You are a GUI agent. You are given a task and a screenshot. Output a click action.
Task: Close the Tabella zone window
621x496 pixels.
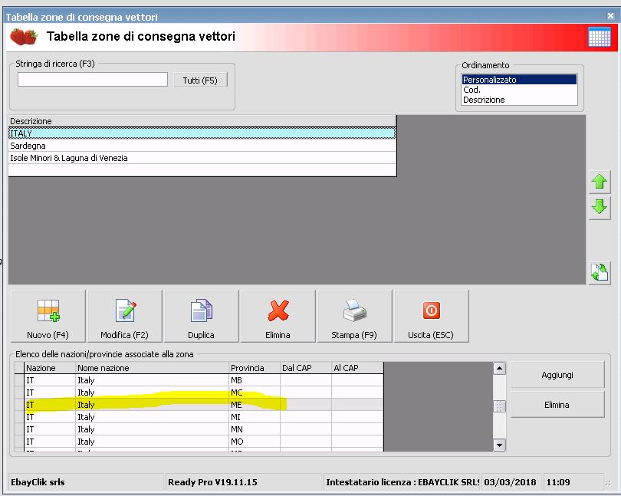click(611, 16)
